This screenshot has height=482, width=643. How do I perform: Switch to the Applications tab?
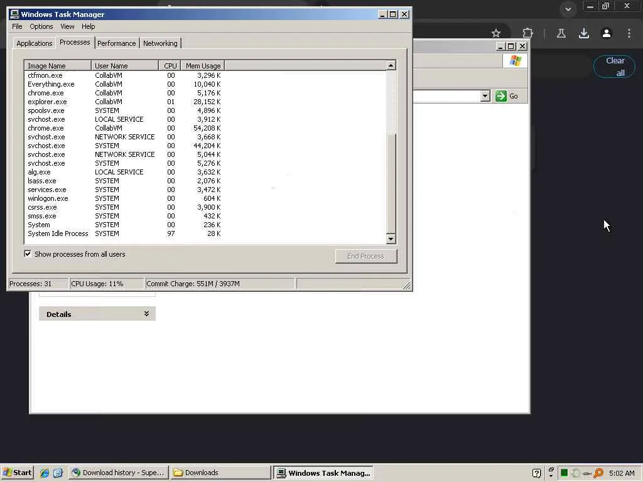point(35,43)
